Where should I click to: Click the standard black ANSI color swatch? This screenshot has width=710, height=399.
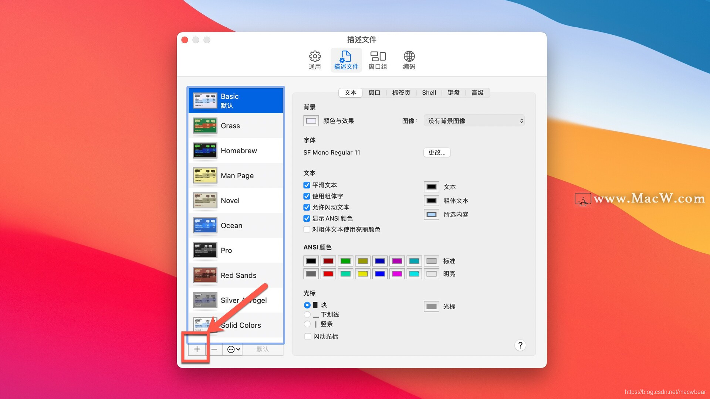(311, 261)
